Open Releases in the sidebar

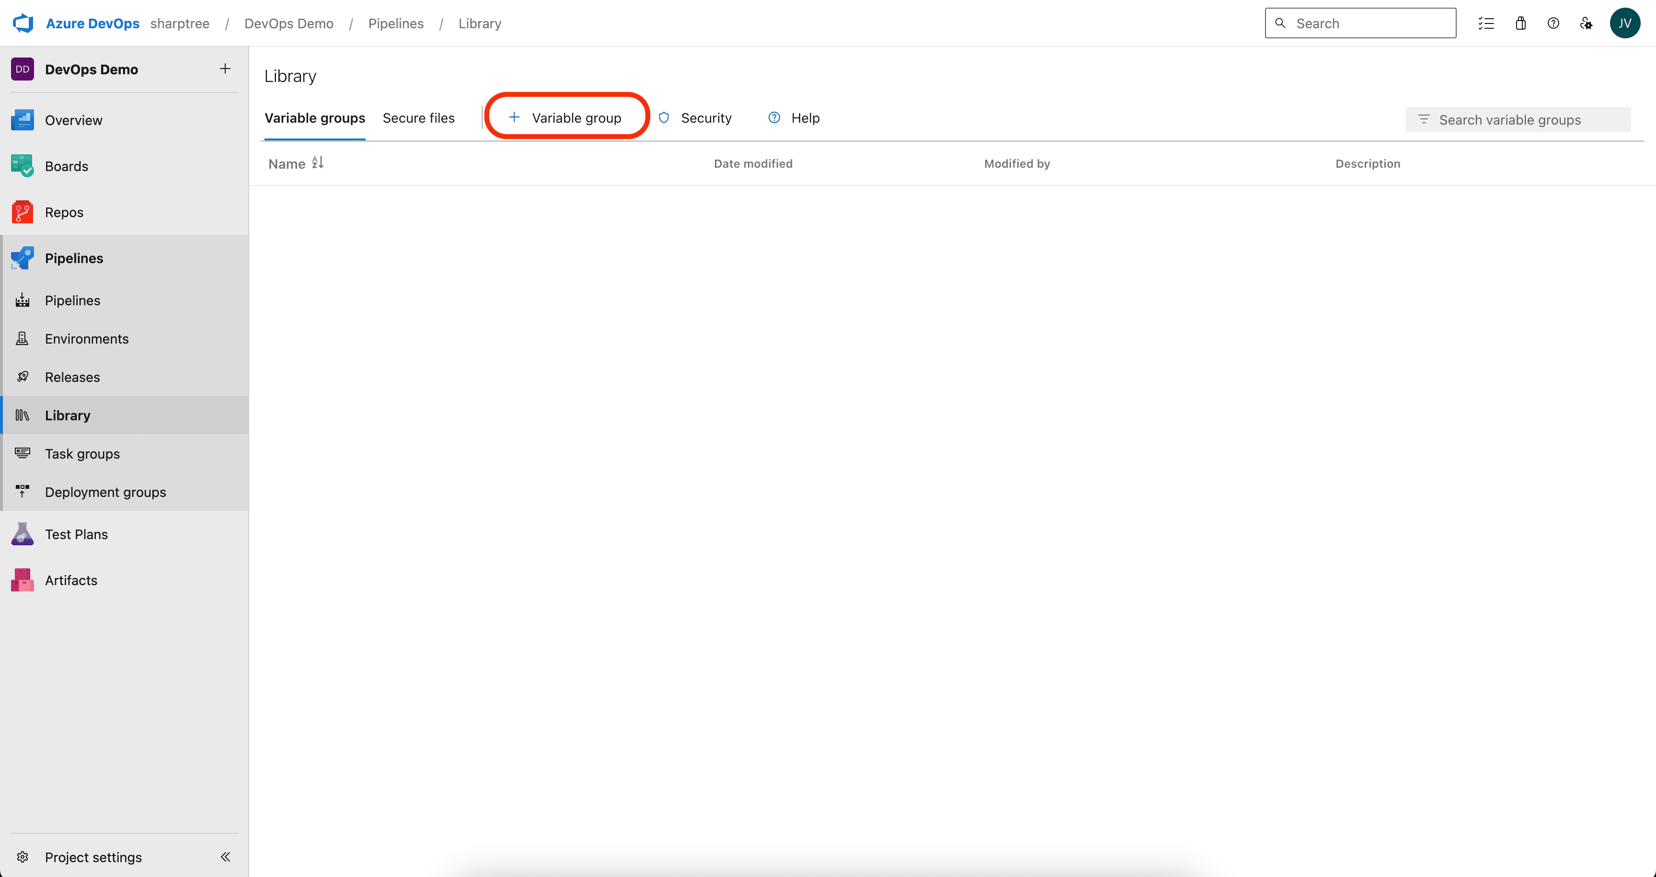tap(124, 377)
